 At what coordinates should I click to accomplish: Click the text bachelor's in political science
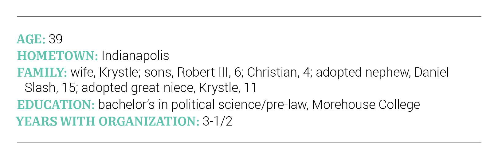(179, 105)
